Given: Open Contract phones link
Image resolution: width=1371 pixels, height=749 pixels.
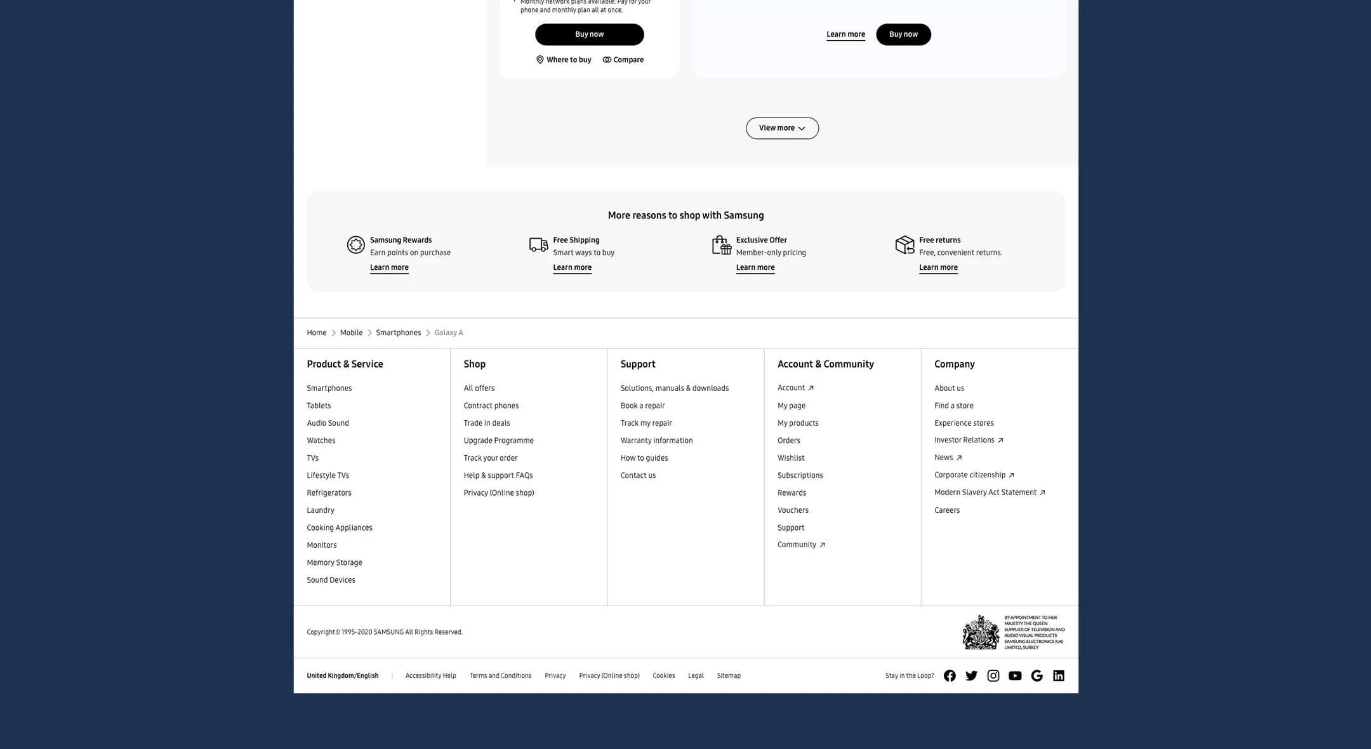Looking at the screenshot, I should pyautogui.click(x=491, y=406).
